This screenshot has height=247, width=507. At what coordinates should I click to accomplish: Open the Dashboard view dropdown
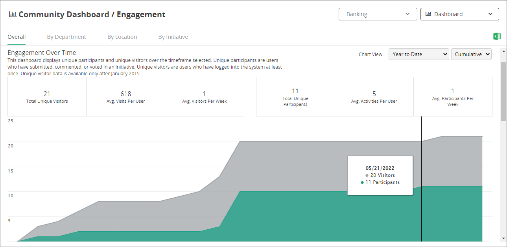(459, 14)
